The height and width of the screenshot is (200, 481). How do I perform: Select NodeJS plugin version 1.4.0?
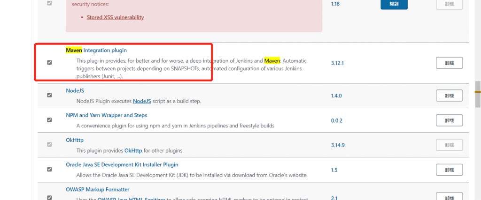336,96
